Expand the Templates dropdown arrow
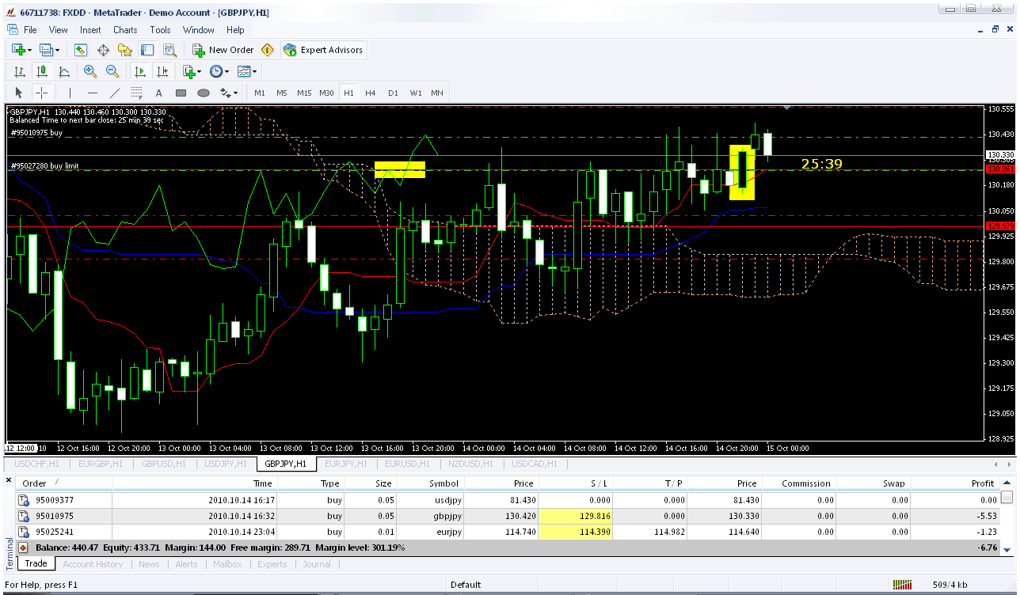 click(255, 71)
